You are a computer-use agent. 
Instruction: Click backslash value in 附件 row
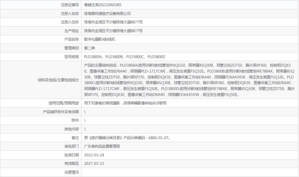pos(85,121)
